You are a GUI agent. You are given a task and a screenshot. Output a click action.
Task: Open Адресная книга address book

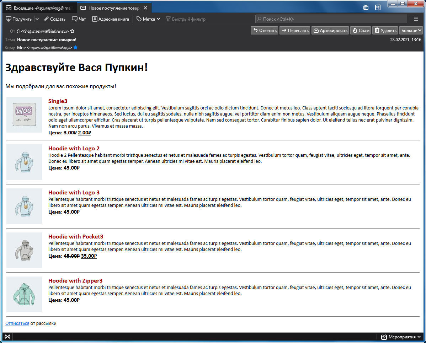(x=110, y=19)
